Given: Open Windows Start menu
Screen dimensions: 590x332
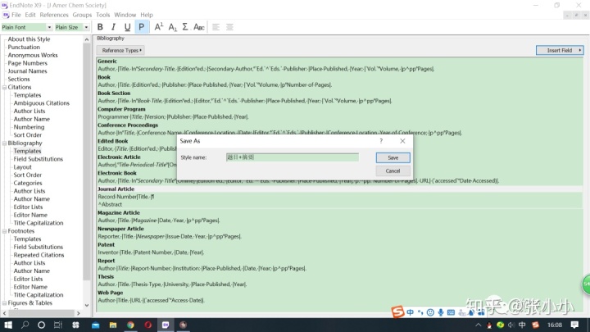Looking at the screenshot, I should pyautogui.click(x=8, y=325).
